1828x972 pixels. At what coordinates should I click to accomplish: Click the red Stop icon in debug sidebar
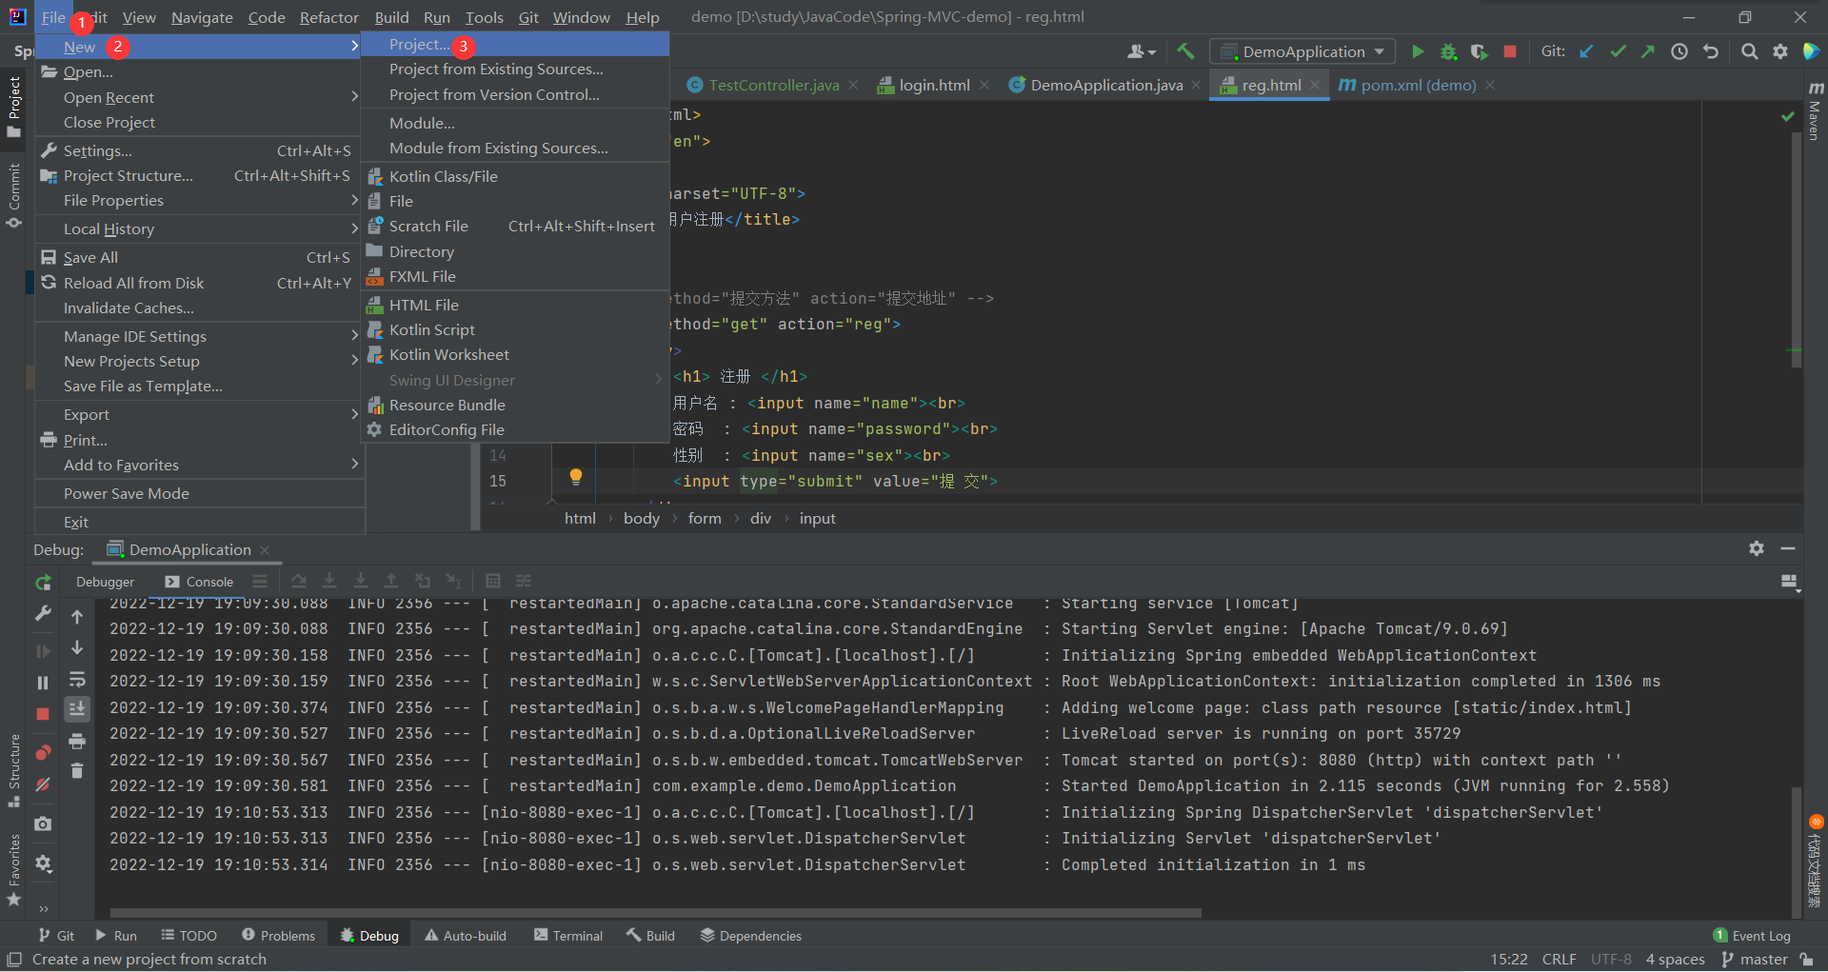pos(43,714)
